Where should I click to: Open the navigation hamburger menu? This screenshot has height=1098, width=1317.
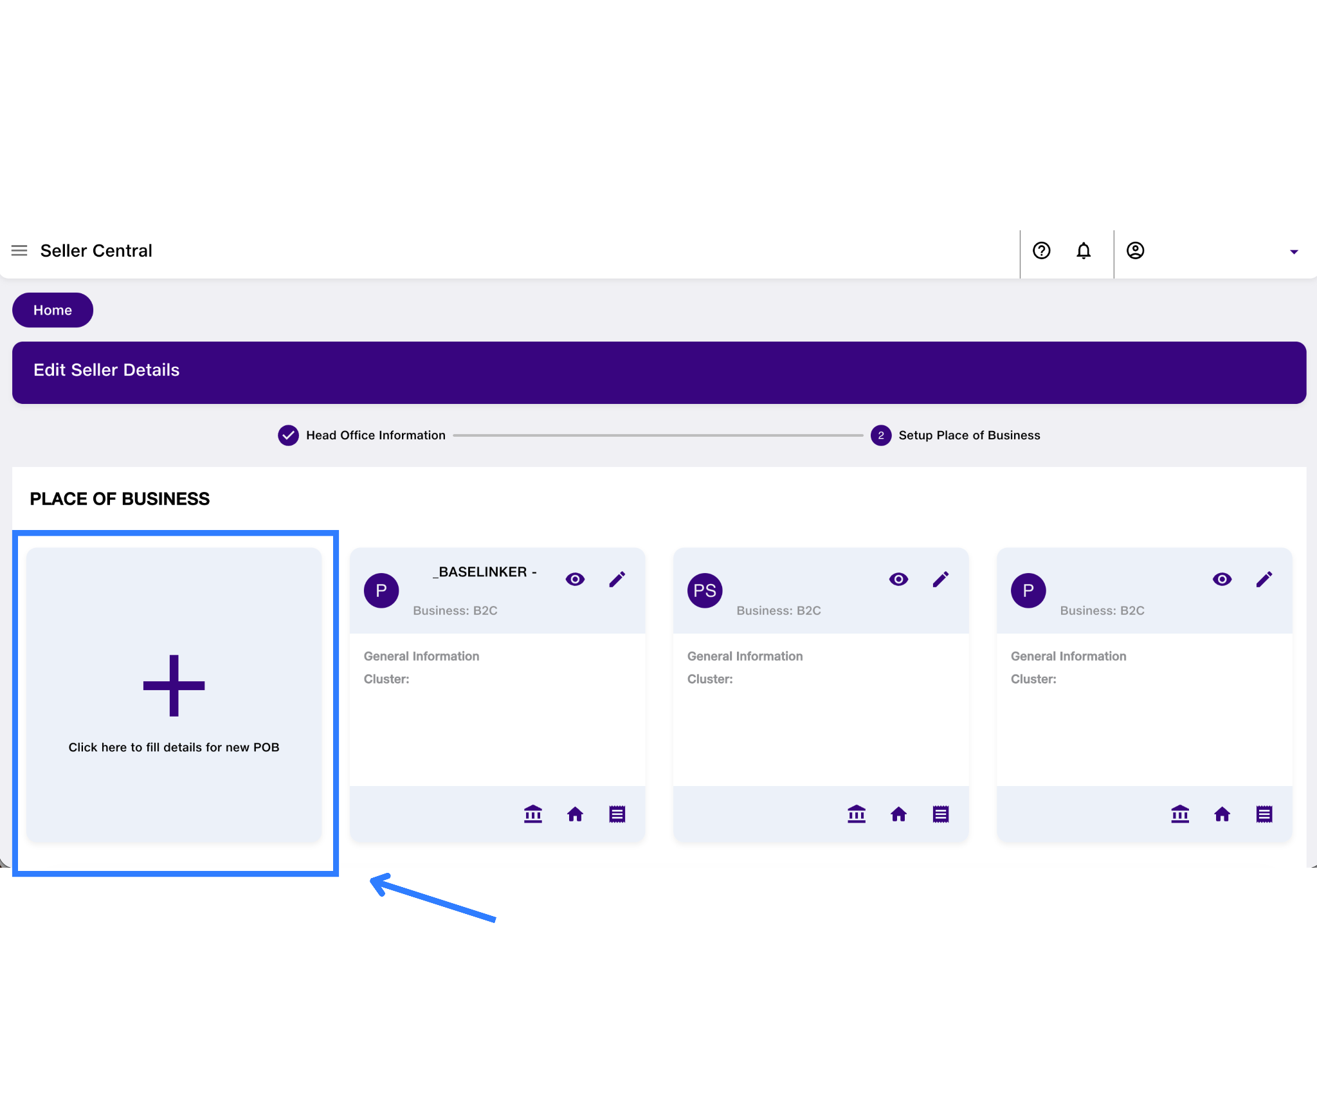[x=19, y=250]
